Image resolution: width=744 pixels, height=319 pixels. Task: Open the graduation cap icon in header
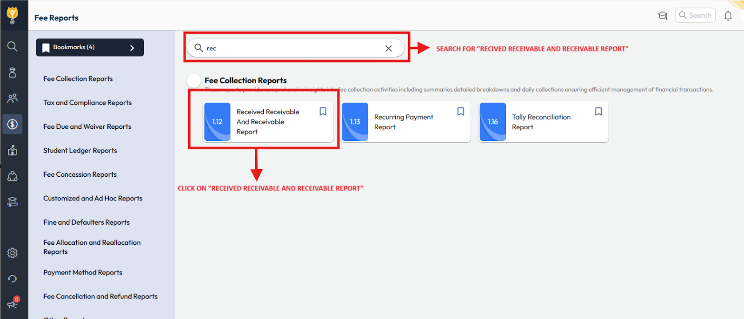point(662,16)
